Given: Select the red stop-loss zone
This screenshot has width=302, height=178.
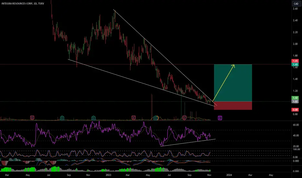Looking at the screenshot, I should 233,106.
